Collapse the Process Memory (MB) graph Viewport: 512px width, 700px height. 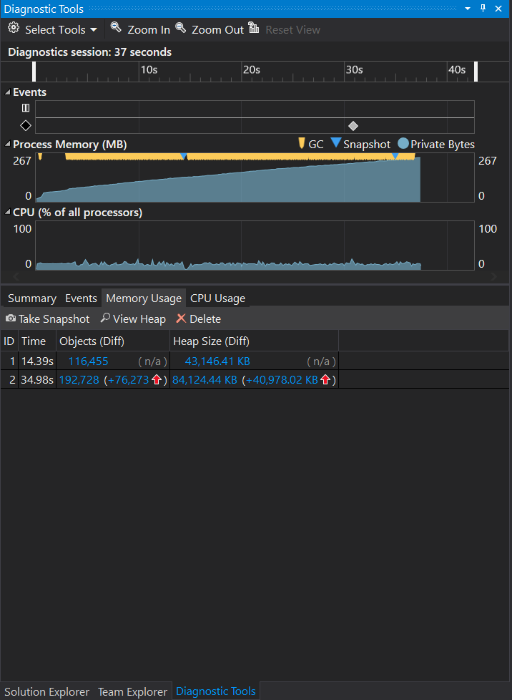[8, 145]
